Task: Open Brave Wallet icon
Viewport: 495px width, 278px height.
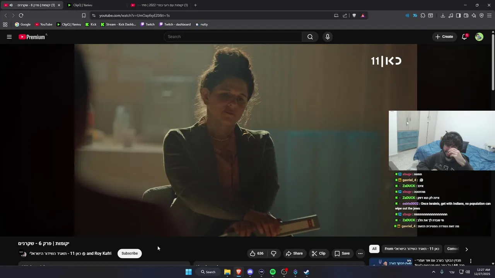Action: [466, 15]
